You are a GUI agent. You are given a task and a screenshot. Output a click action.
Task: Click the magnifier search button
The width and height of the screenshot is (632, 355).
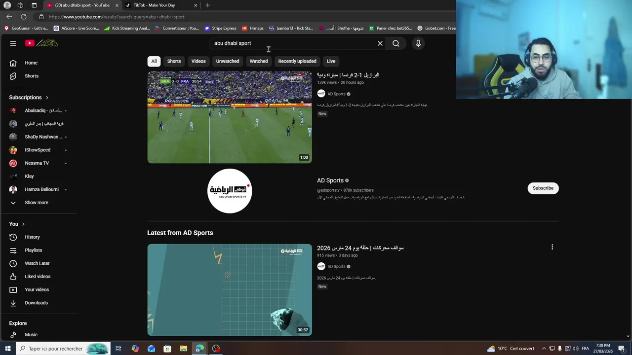point(396,43)
